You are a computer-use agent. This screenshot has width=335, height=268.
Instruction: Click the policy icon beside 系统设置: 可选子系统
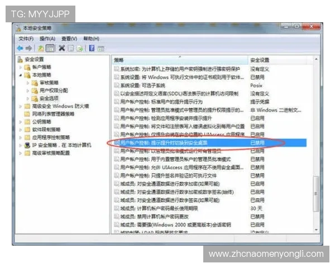(117, 85)
